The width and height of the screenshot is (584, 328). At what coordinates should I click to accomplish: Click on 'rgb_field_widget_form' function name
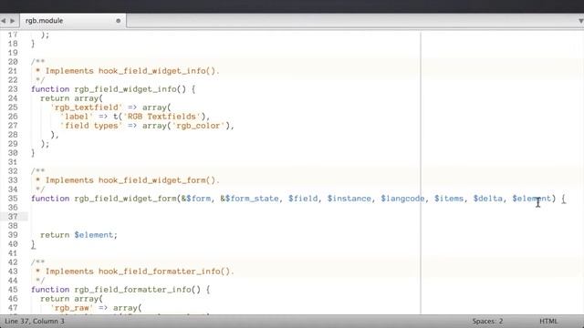click(125, 199)
